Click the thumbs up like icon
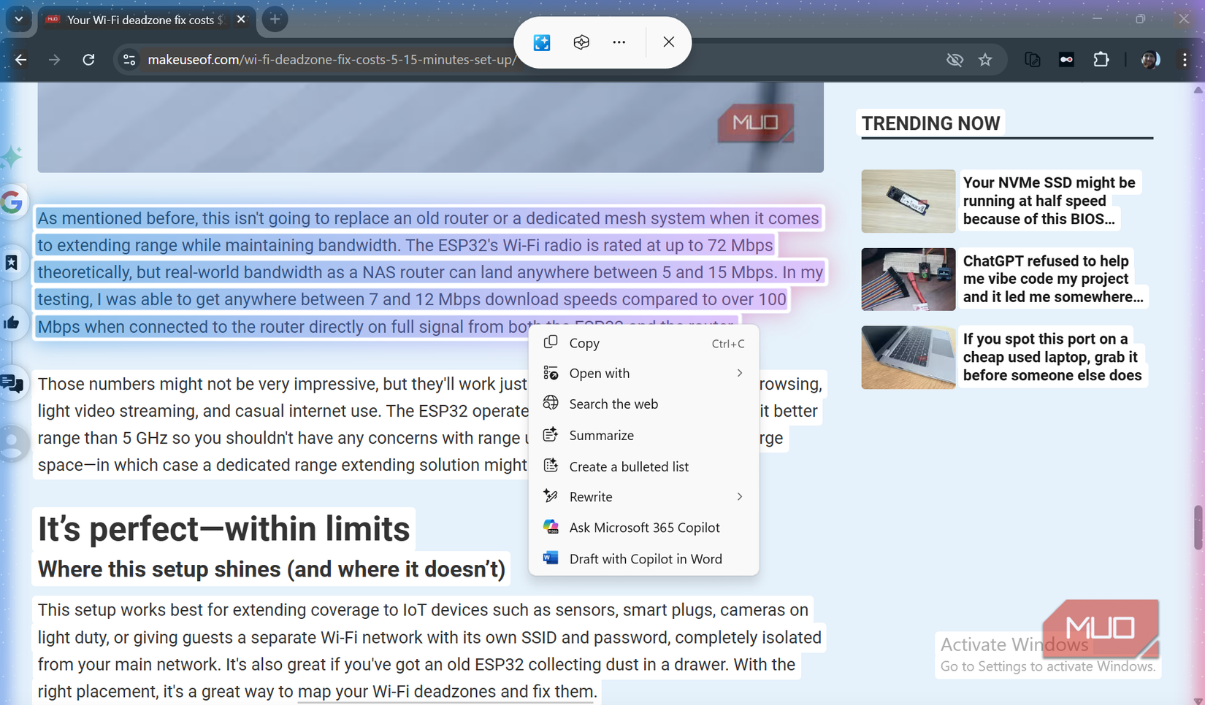The height and width of the screenshot is (705, 1205). point(12,323)
